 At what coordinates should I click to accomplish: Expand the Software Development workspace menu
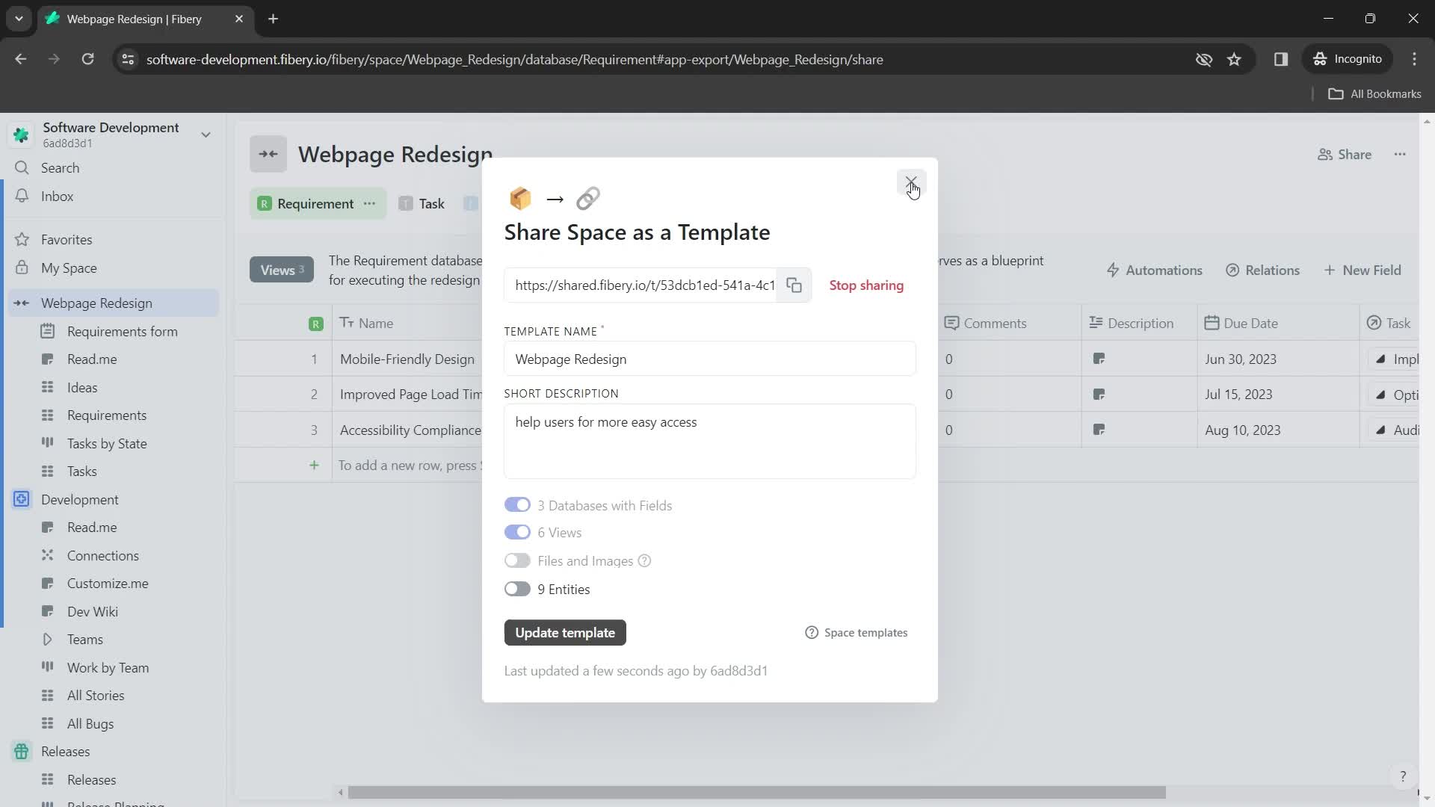206,134
